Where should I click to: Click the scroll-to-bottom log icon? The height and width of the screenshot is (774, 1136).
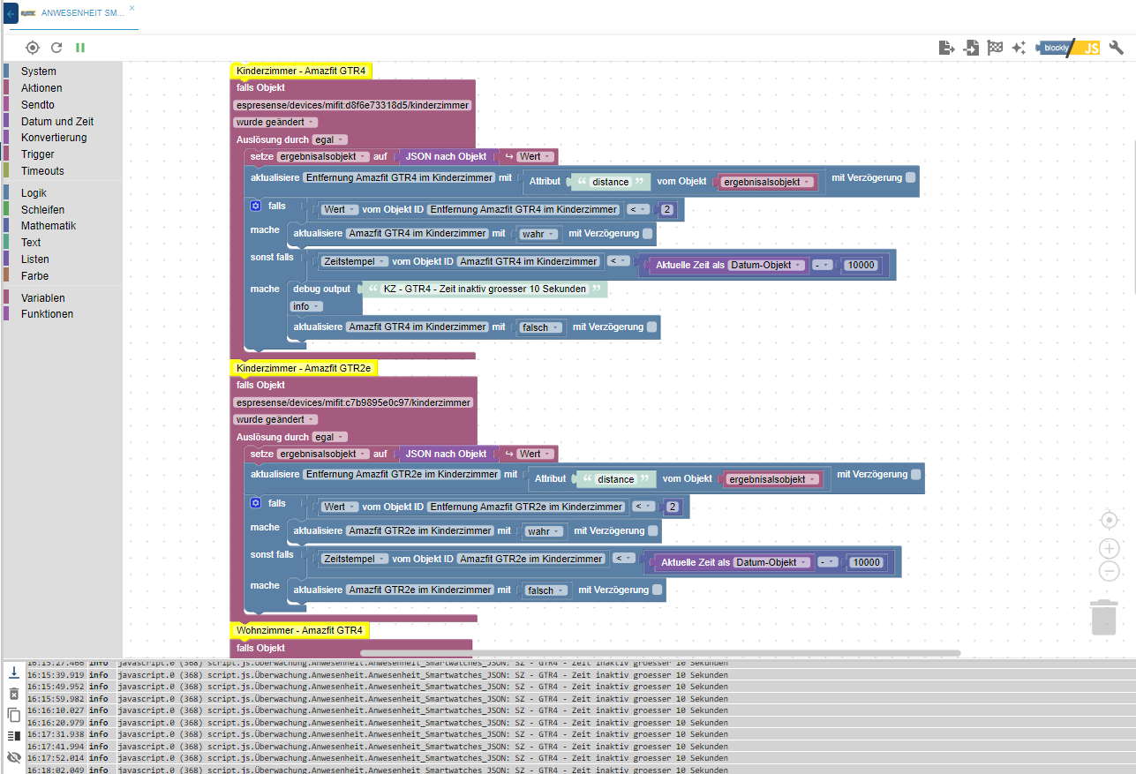point(14,673)
